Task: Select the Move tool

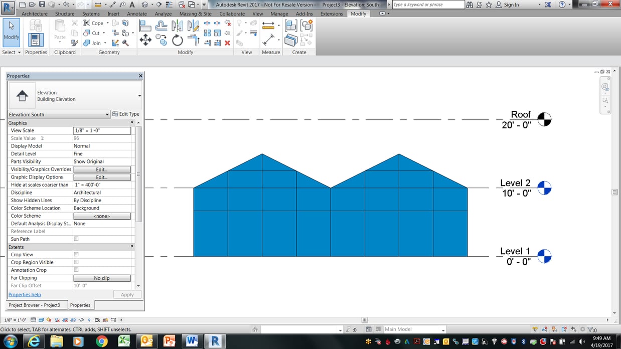Action: 146,39
